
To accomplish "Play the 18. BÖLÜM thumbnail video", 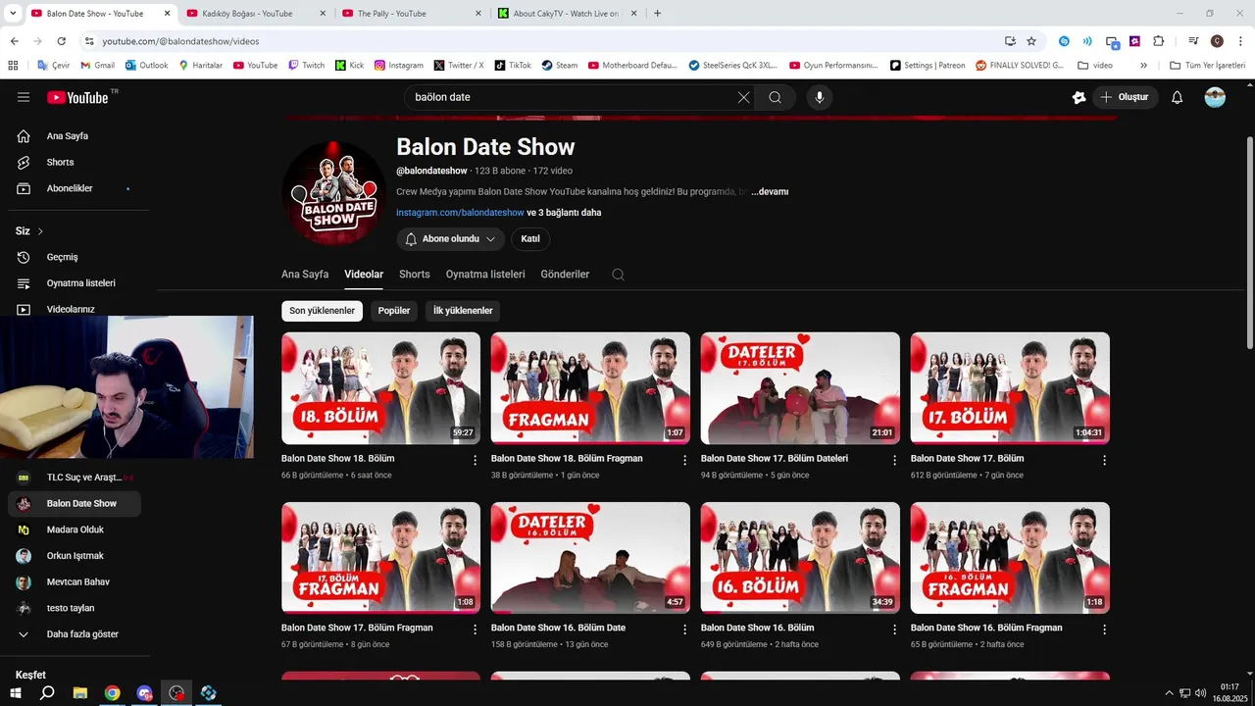I will (380, 388).
